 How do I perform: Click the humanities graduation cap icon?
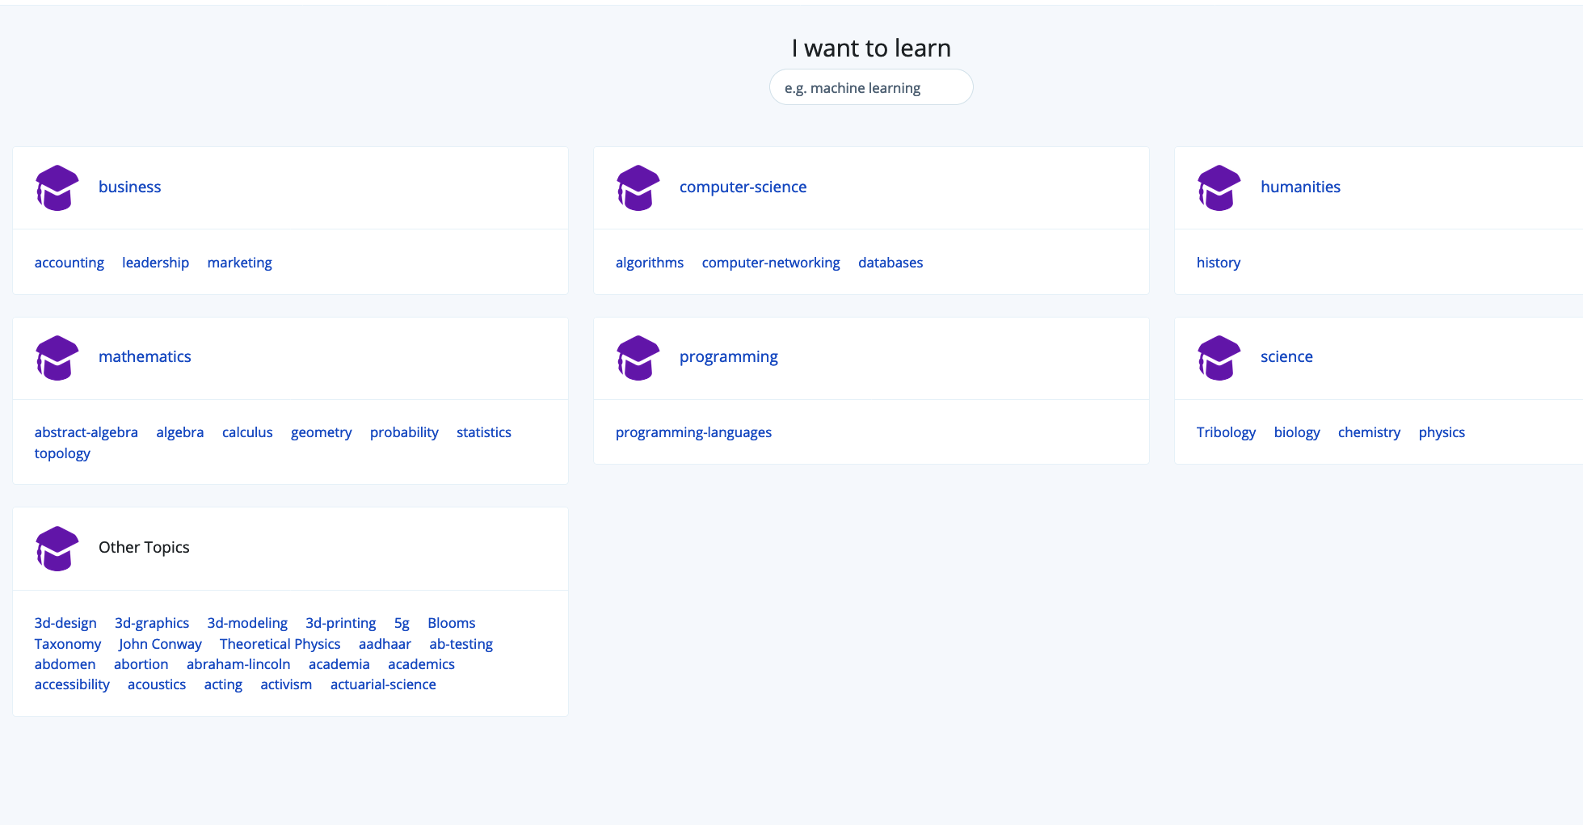coord(1219,187)
